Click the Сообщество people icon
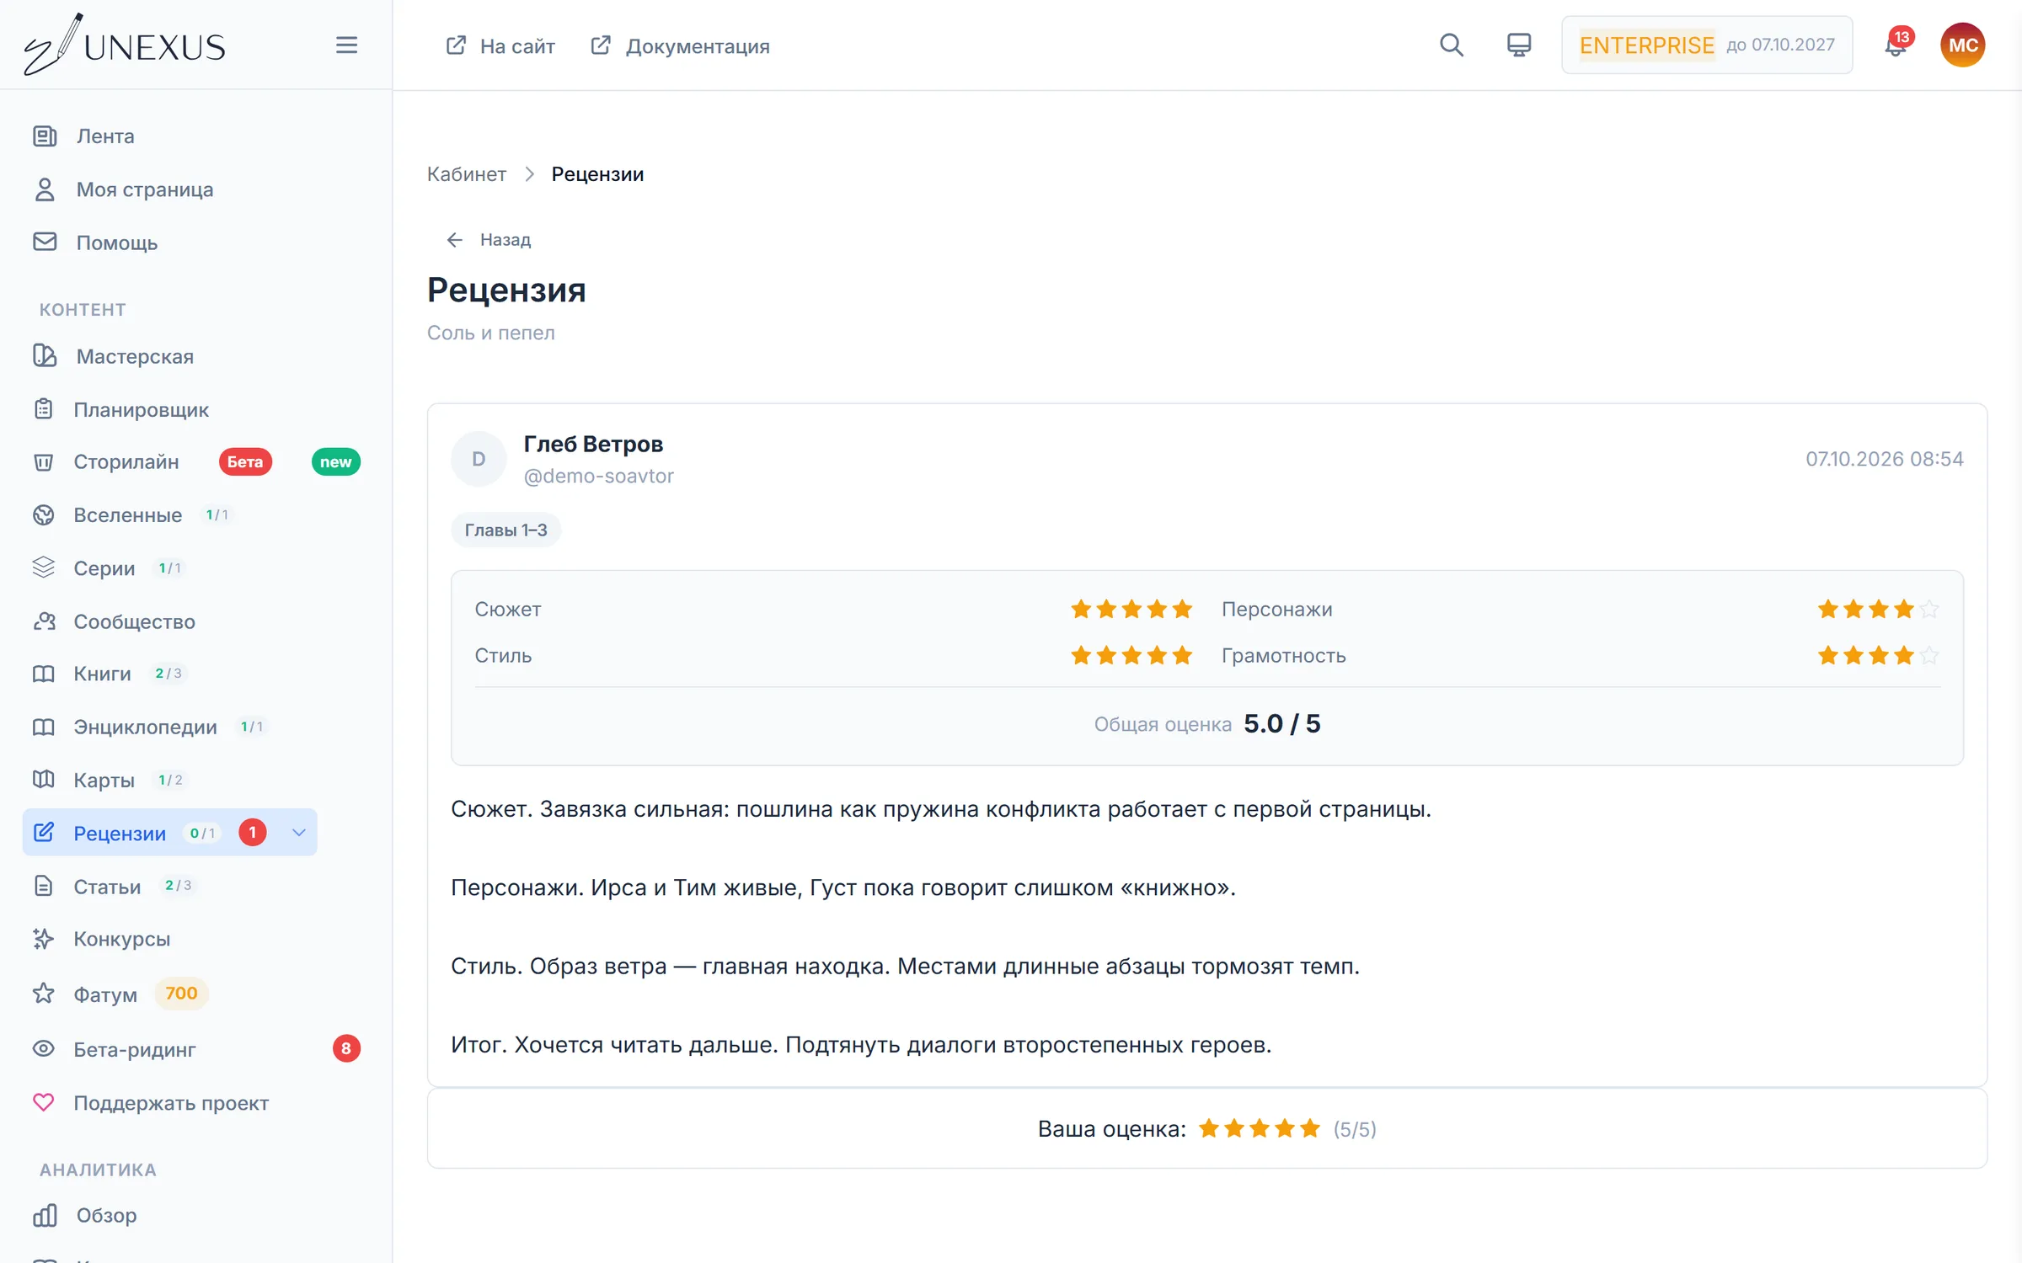The height and width of the screenshot is (1263, 2022). point(44,621)
